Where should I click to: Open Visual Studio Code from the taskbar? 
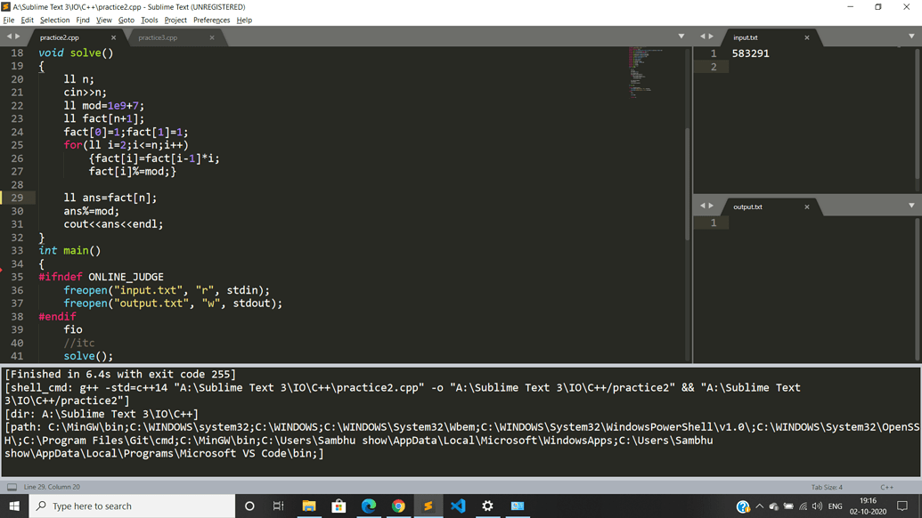click(x=458, y=506)
